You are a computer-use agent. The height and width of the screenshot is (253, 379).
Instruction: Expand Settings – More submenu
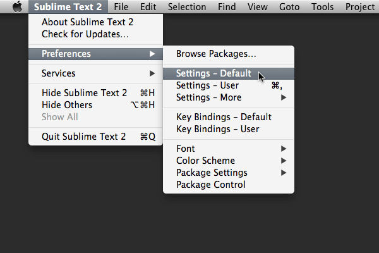(x=208, y=97)
